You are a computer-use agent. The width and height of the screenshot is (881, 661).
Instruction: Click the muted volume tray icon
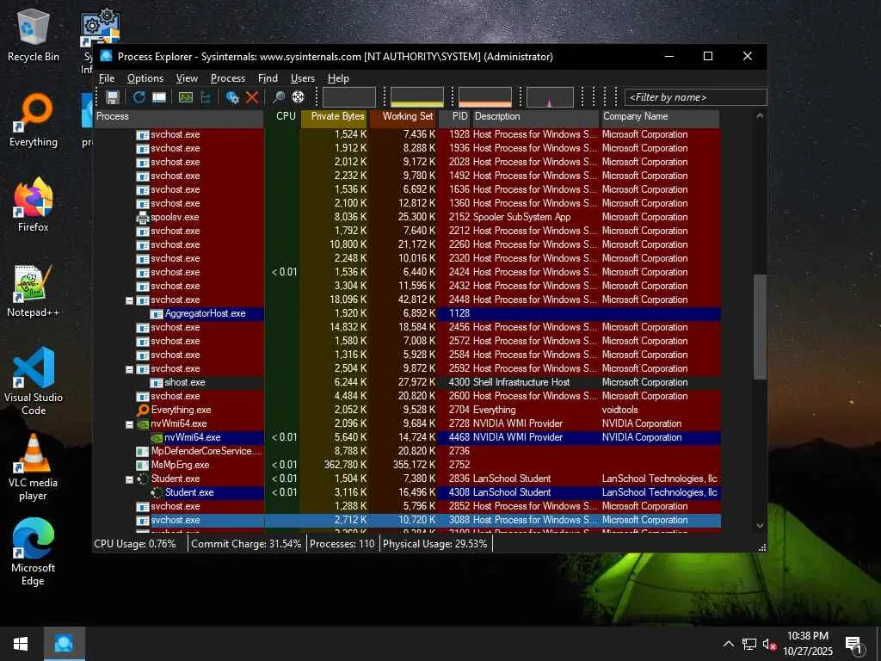[769, 644]
